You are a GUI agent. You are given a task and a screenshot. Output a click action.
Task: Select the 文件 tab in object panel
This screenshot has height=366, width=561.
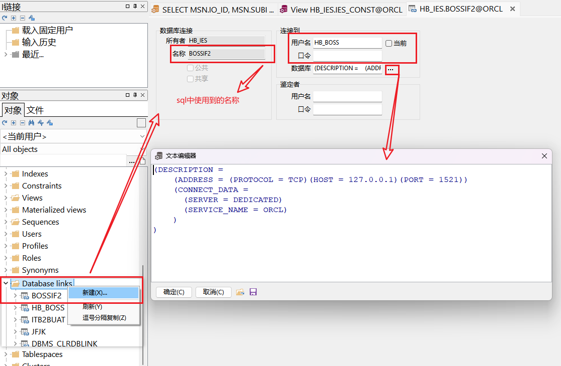tap(35, 110)
